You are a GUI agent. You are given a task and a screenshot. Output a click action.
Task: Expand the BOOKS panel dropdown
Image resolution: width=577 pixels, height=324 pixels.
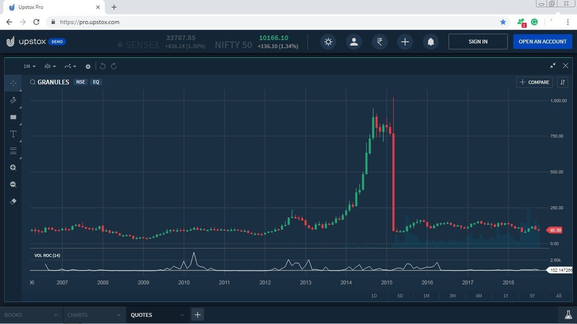click(55, 315)
